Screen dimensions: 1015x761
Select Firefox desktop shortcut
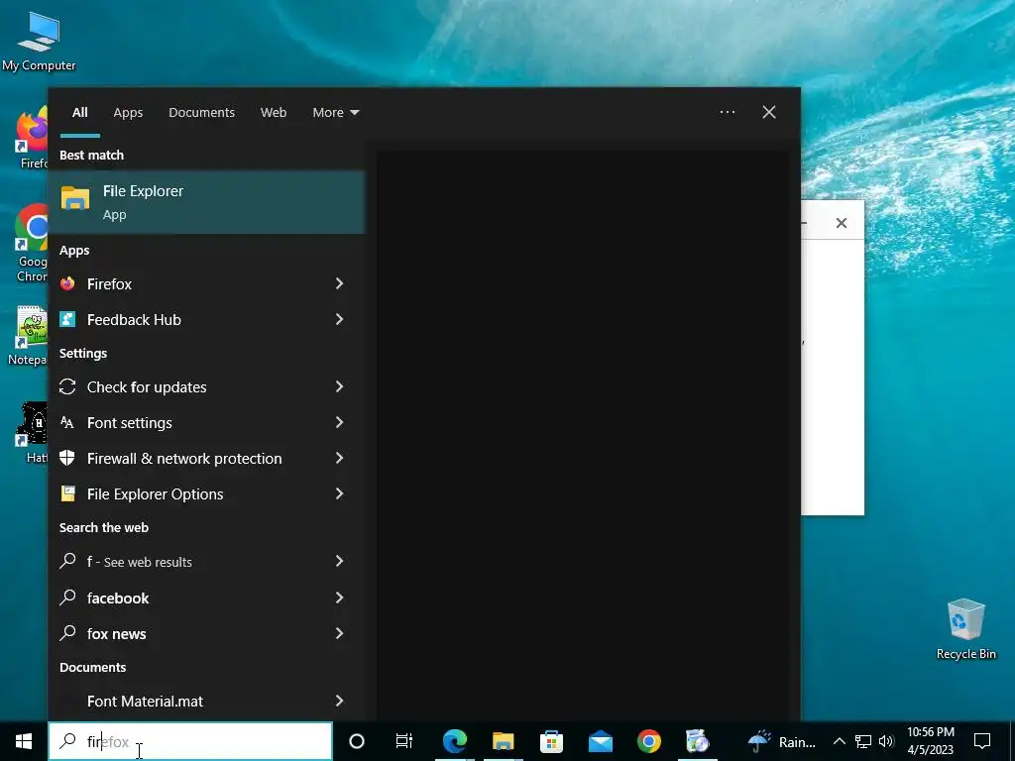click(x=33, y=137)
